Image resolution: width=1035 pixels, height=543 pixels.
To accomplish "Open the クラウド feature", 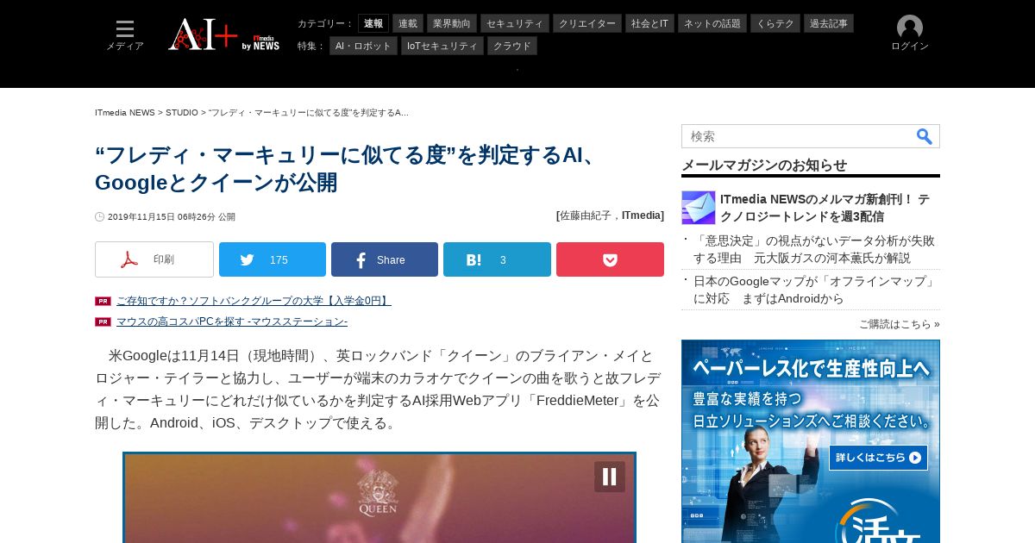I will (x=512, y=46).
